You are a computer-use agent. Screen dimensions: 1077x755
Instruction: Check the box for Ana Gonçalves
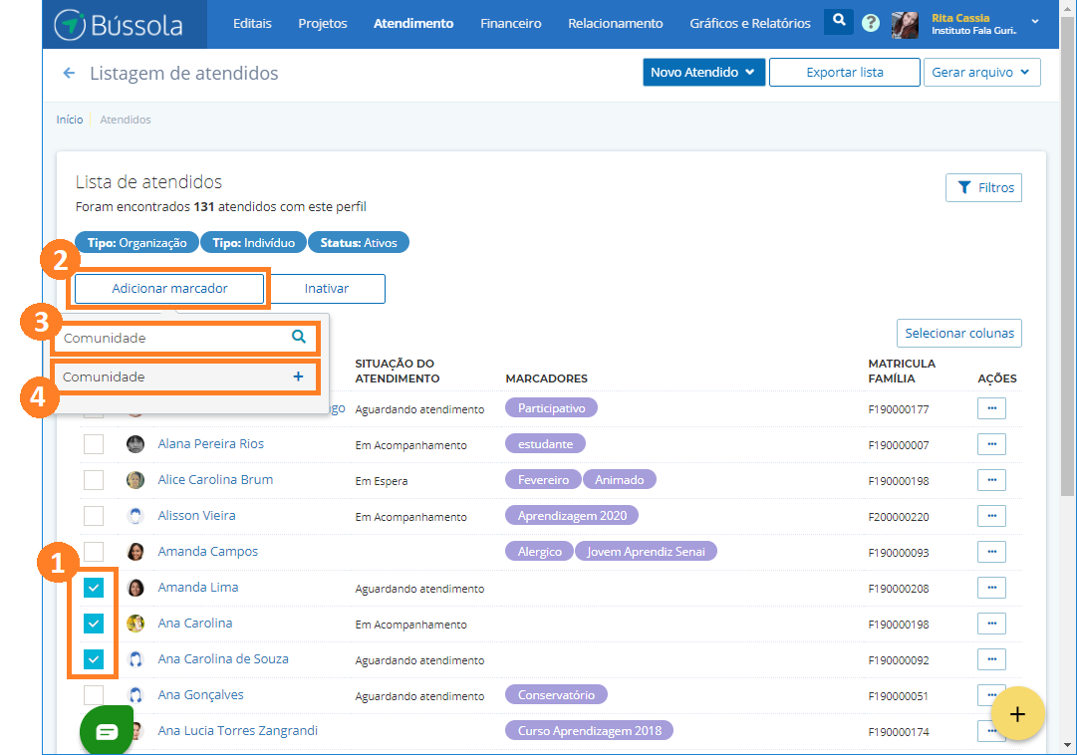94,694
